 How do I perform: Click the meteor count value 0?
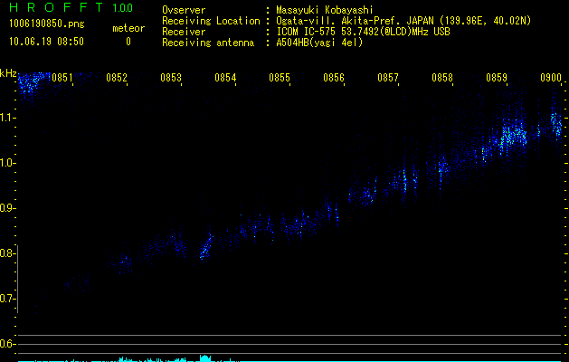[128, 42]
